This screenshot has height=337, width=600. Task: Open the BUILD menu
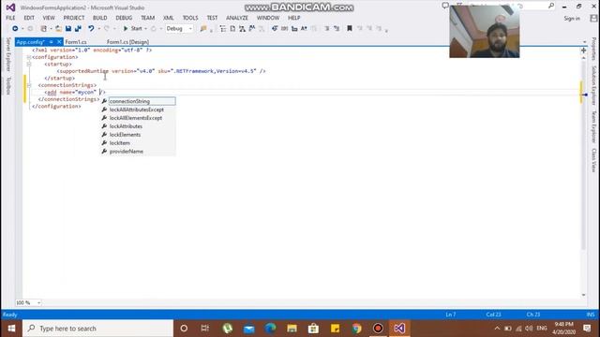point(100,18)
